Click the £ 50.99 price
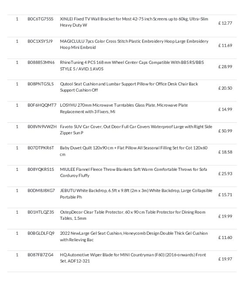The height and width of the screenshot is (284, 241). [225, 131]
